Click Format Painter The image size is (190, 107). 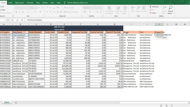[6, 13]
